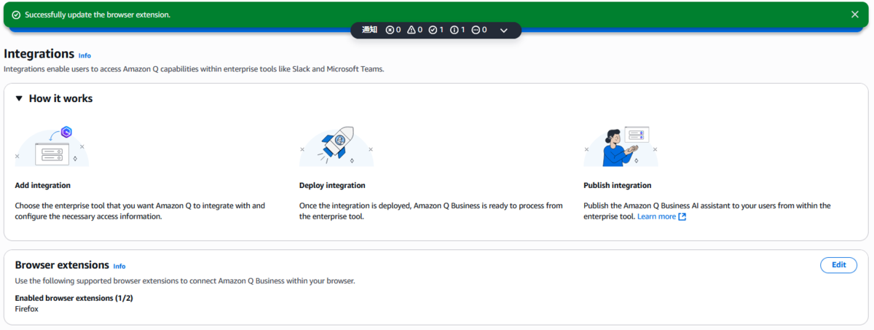Click the Browser extensions section heading
The height and width of the screenshot is (330, 874).
pyautogui.click(x=62, y=265)
